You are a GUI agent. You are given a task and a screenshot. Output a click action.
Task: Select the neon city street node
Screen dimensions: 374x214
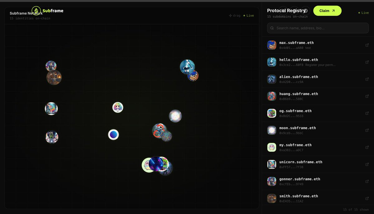pos(52,137)
